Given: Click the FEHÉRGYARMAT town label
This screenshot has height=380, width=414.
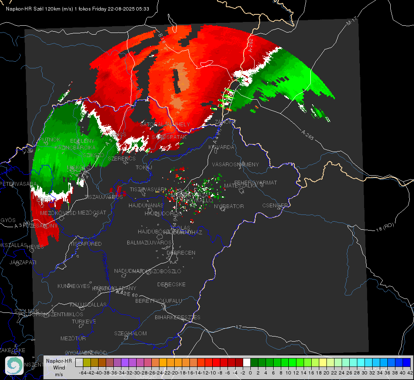Looking at the screenshot, I should (x=255, y=182).
